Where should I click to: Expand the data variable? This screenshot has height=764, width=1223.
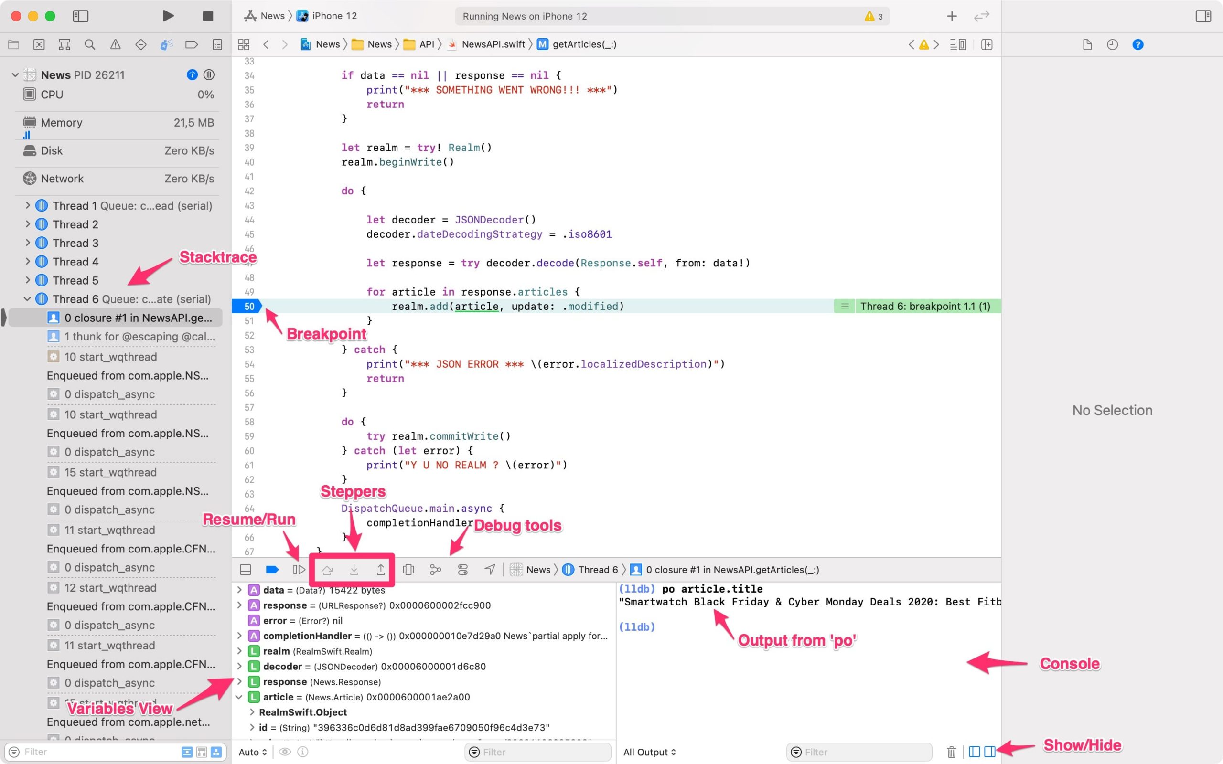click(x=239, y=590)
